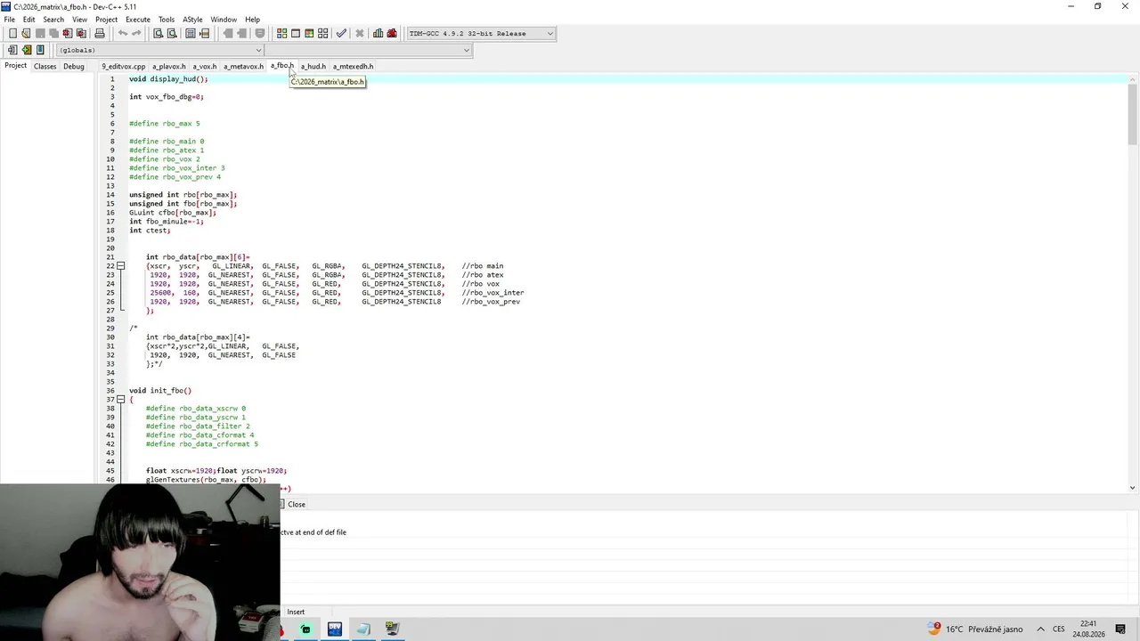The width and height of the screenshot is (1140, 641).
Task: Click the Close button in bottom panel
Action: point(297,504)
